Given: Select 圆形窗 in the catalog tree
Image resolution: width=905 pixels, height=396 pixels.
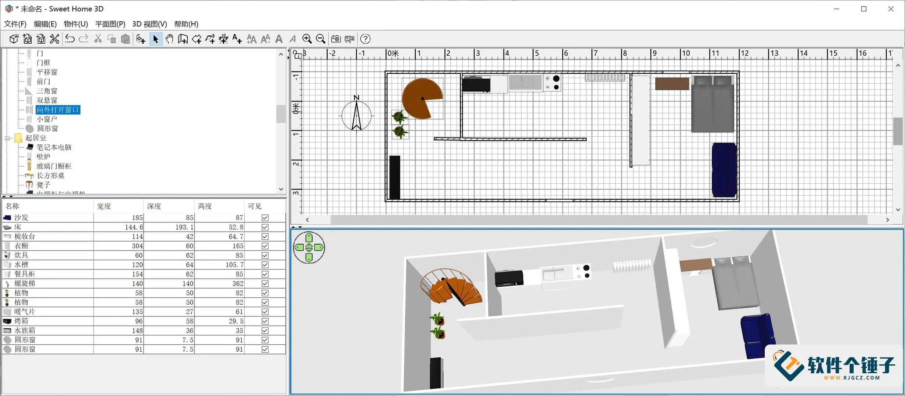Looking at the screenshot, I should pyautogui.click(x=47, y=129).
